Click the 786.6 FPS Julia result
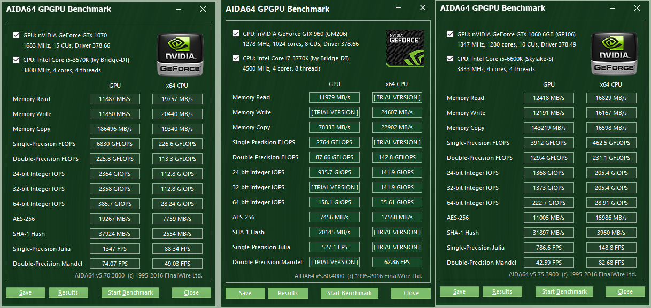This screenshot has width=651, height=308. coord(549,248)
